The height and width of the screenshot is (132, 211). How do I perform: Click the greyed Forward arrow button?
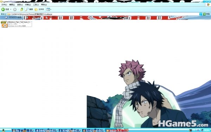[15, 9]
